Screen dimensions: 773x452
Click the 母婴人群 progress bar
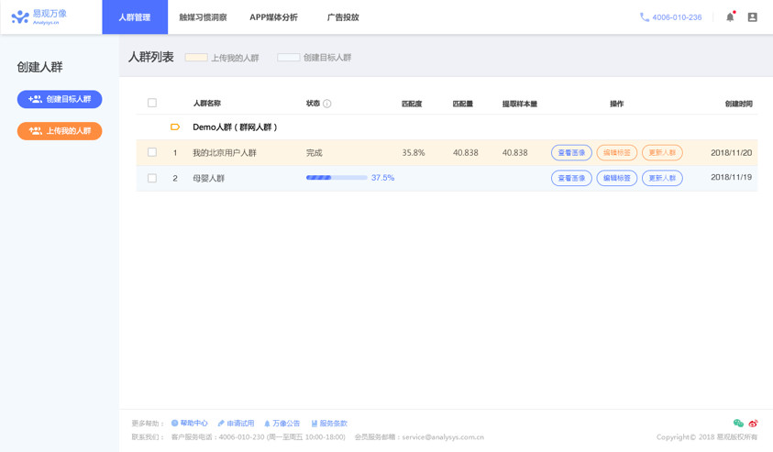click(337, 178)
